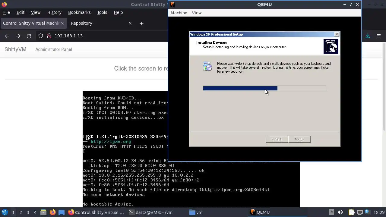Open the Firefox downloads panel
The image size is (386, 217).
pos(368,36)
